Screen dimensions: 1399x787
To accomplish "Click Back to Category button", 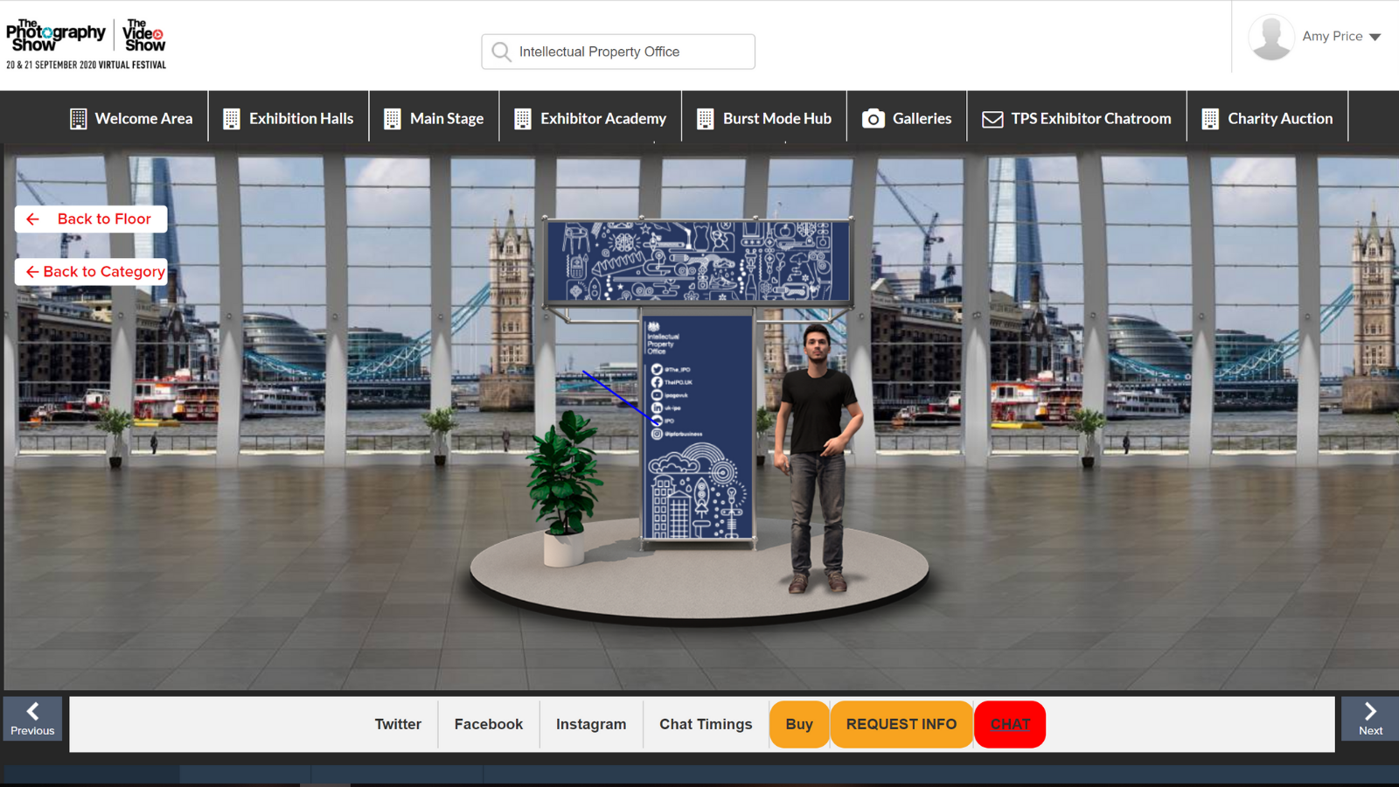I will coord(91,272).
